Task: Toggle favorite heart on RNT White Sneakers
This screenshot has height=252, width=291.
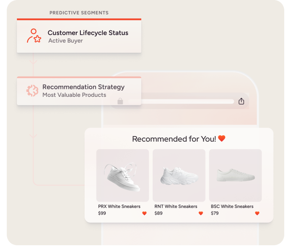Action: click(201, 214)
